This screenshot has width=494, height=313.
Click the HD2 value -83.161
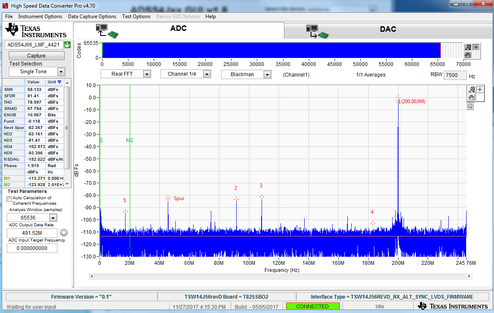click(x=35, y=134)
